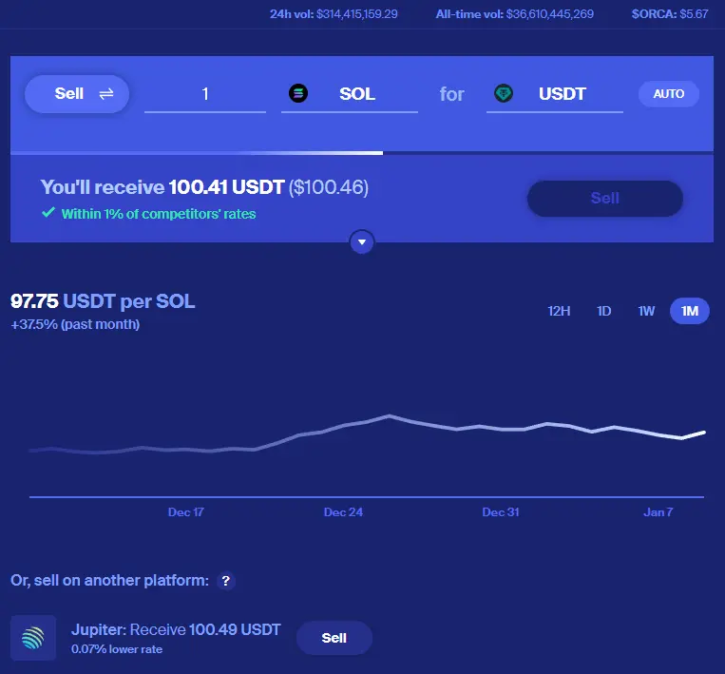The image size is (725, 674).
Task: Sell on Jupiter using its Sell button
Action: [x=334, y=638]
